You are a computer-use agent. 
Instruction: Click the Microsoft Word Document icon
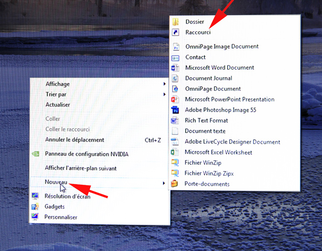tap(175, 68)
